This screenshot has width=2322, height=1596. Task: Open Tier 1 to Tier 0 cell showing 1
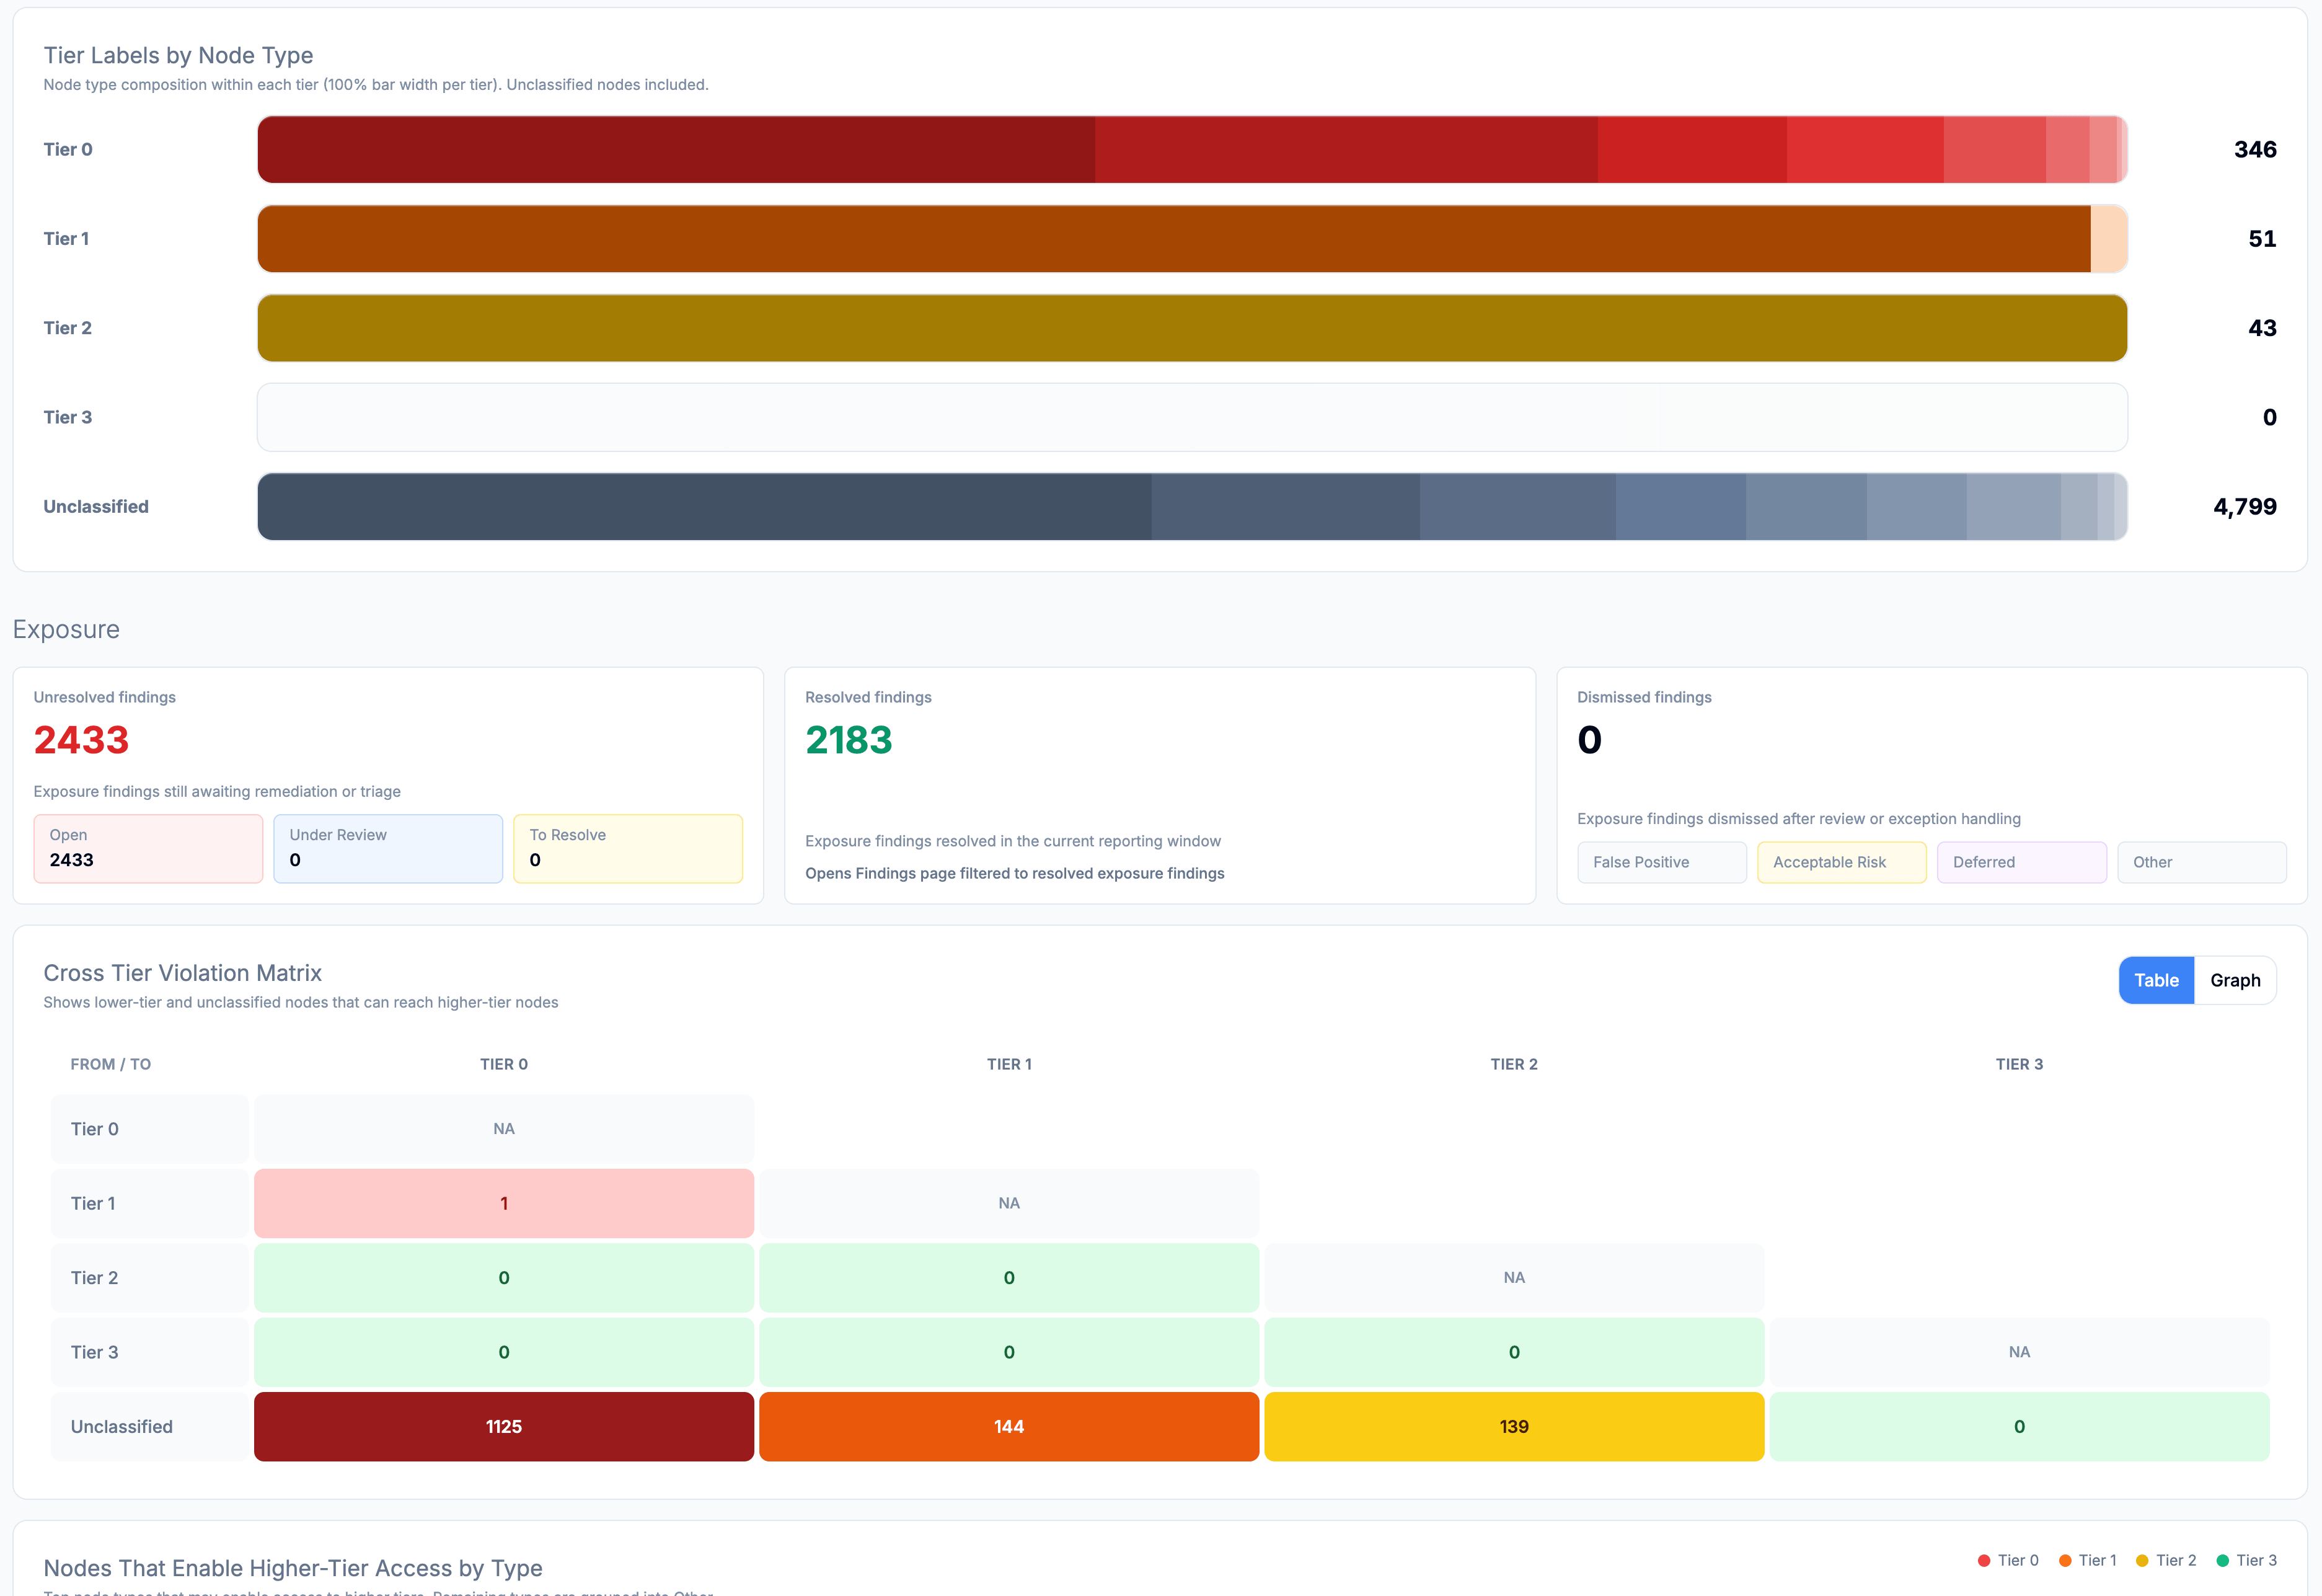coord(504,1203)
